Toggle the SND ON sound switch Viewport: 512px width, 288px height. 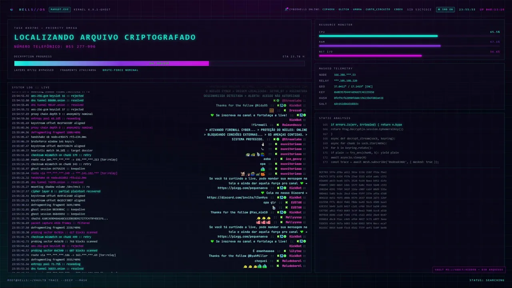(x=446, y=9)
